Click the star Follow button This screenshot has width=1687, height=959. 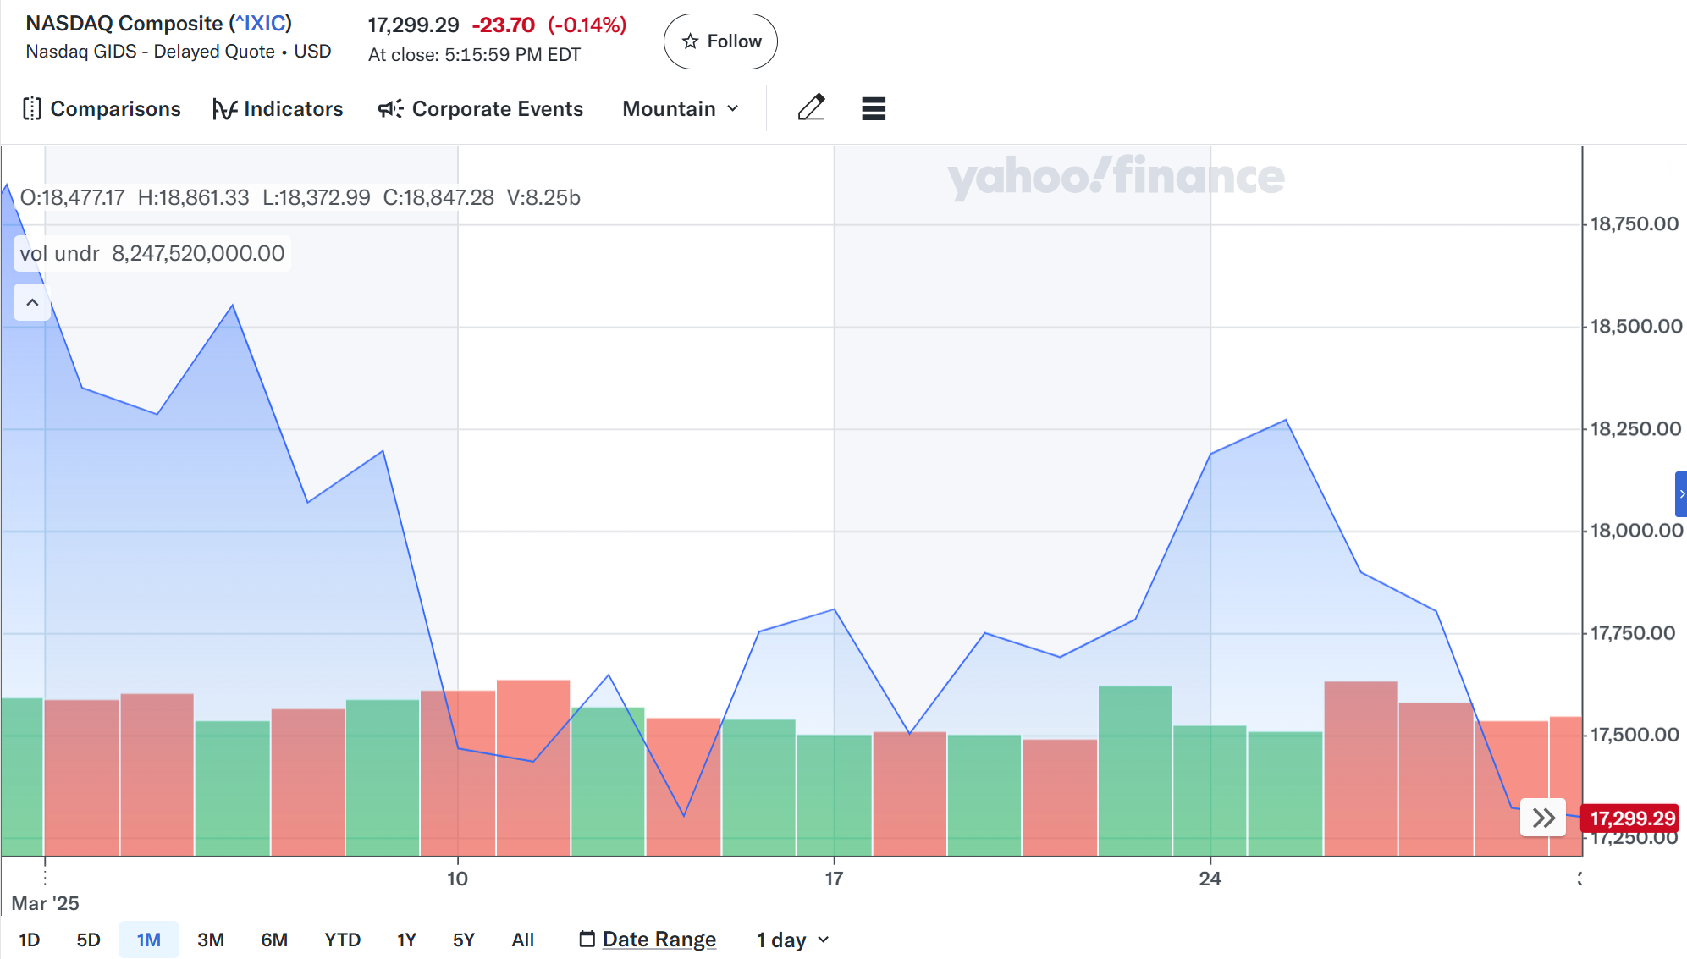720,41
